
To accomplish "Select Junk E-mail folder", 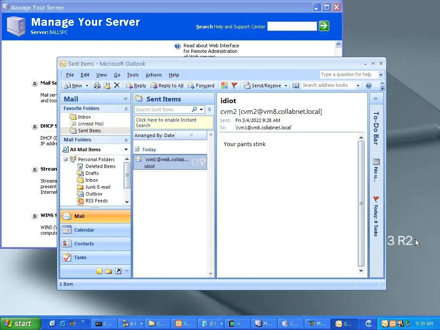I will tap(94, 187).
